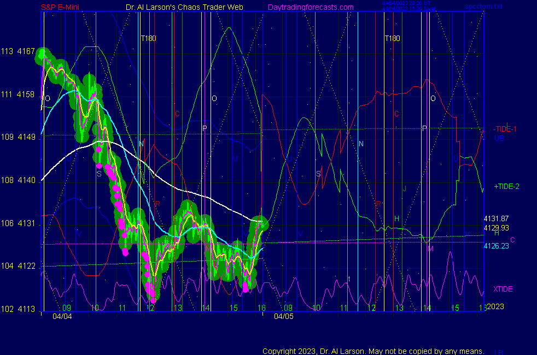Click the "104 4122" price axis label
Image resolution: width=537 pixels, height=355 pixels.
18,266
